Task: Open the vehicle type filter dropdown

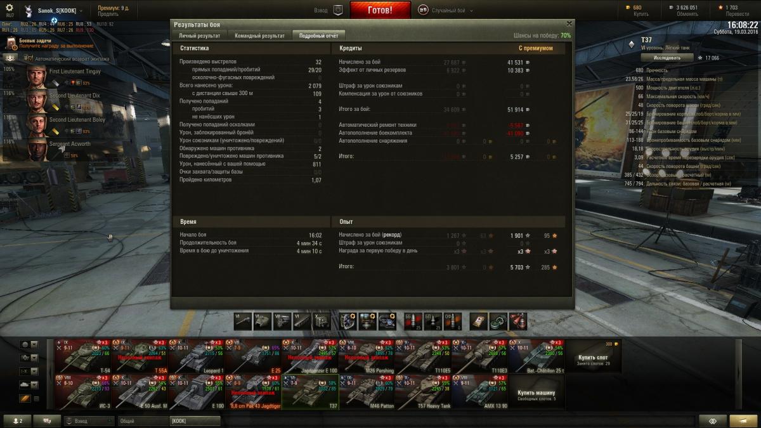Action: point(29,358)
